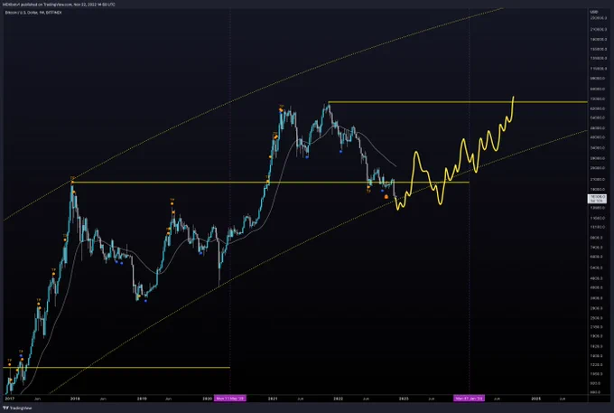
Task: Select the purple Jan '24 date label
Action: pos(470,399)
